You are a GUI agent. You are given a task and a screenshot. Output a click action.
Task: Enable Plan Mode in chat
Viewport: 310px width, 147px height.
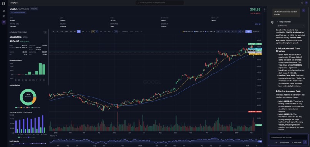pyautogui.click(x=297, y=142)
